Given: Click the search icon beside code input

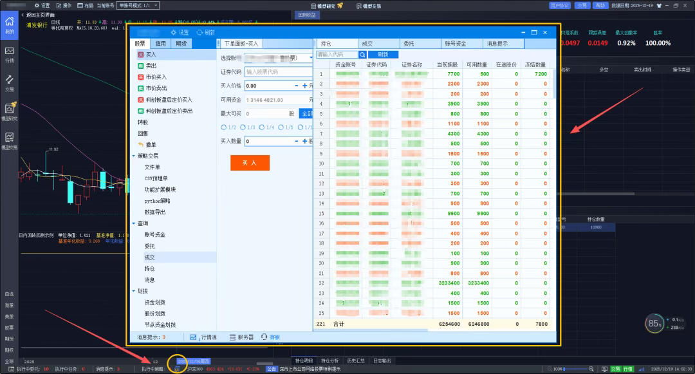Looking at the screenshot, I should (363, 55).
